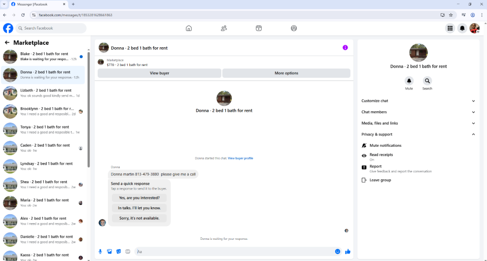Search in conversation magnifier icon
Image resolution: width=487 pixels, height=261 pixels.
click(427, 81)
